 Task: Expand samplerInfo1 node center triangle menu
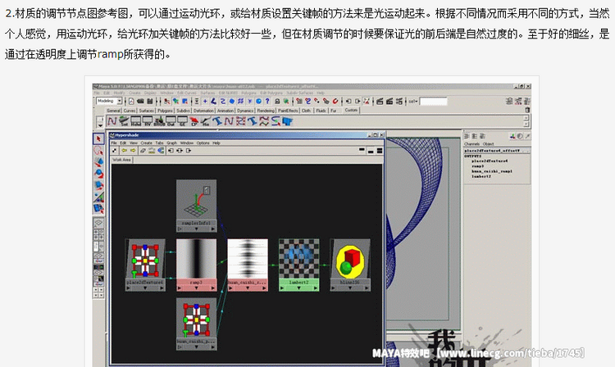click(196, 229)
